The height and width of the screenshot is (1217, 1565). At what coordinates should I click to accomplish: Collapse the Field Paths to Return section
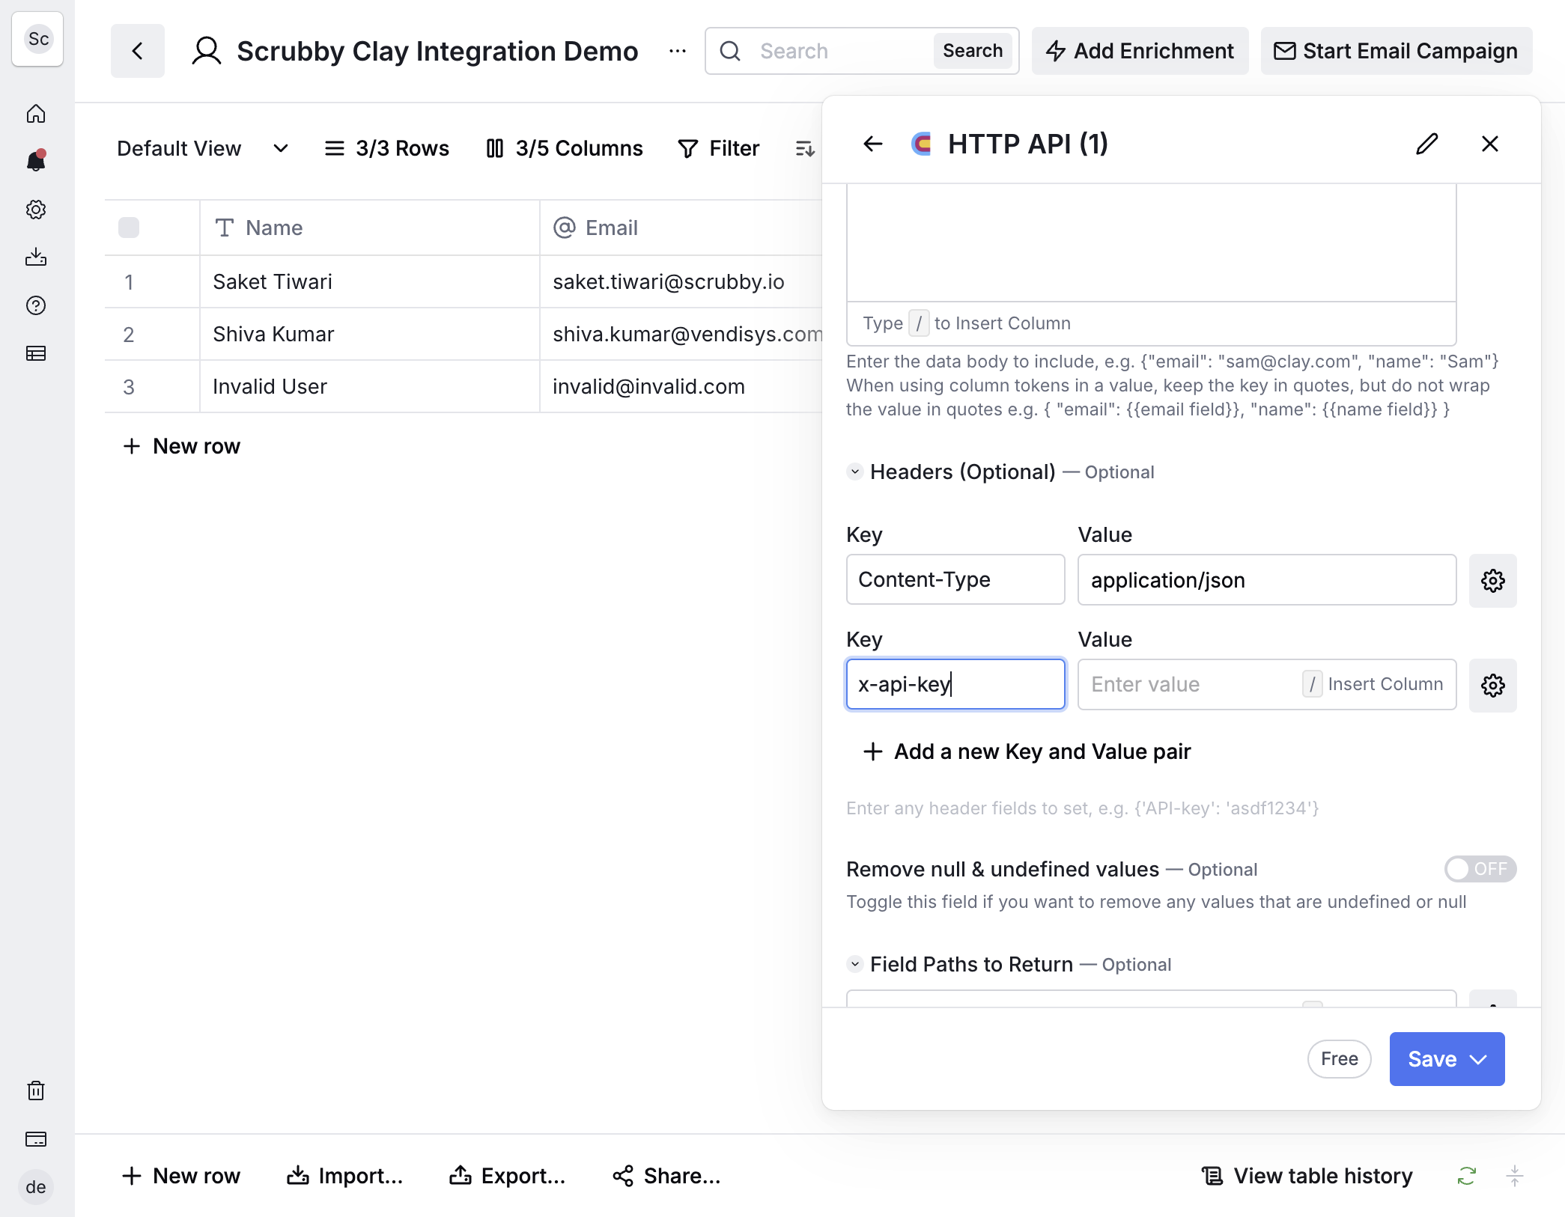[855, 964]
